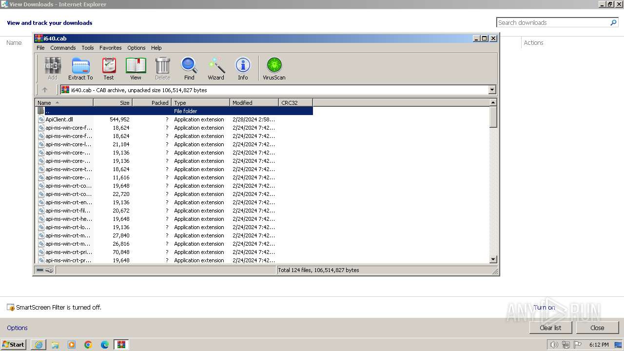
Task: Open the Help menu
Action: pos(156,48)
